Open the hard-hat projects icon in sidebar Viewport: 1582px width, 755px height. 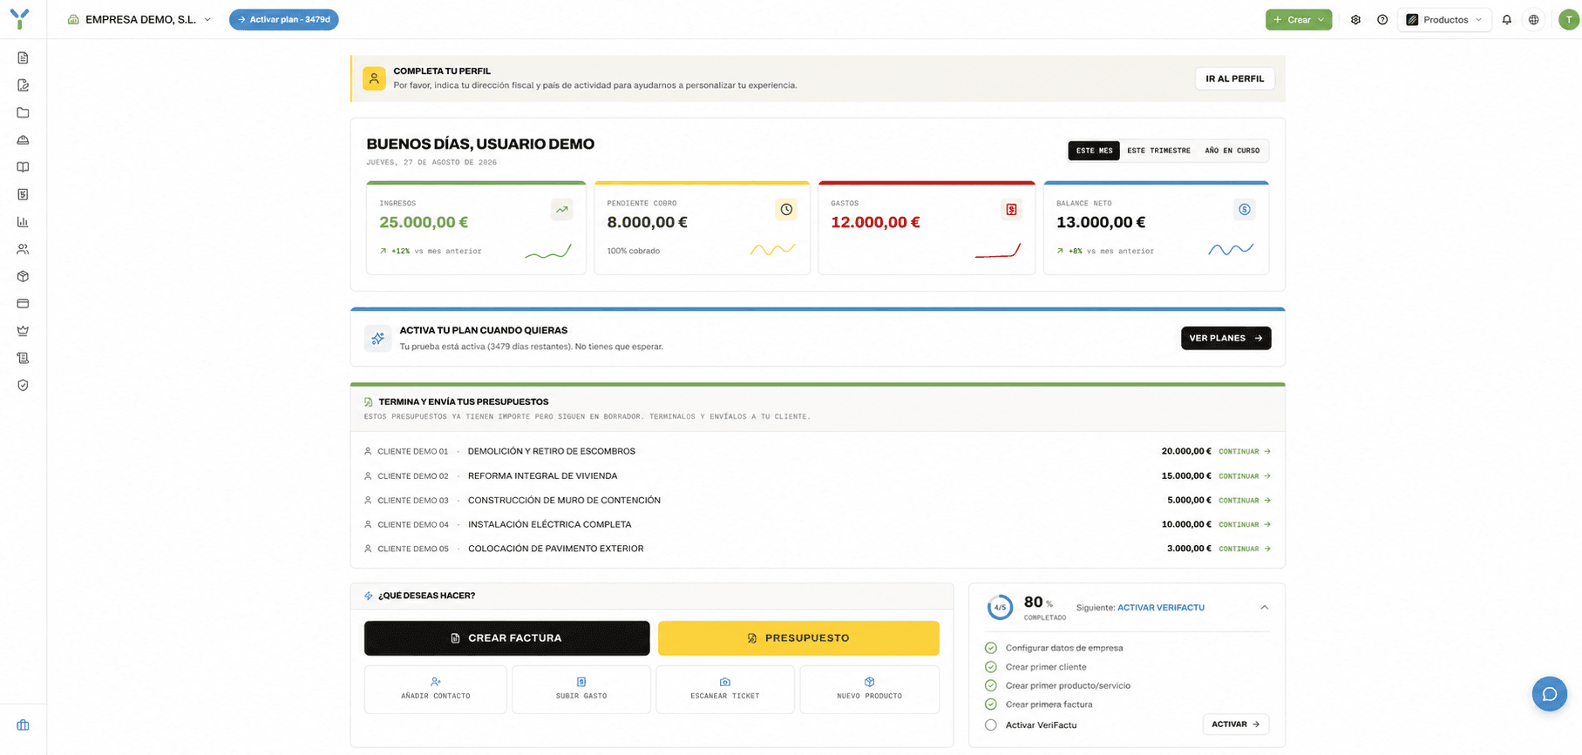point(23,139)
